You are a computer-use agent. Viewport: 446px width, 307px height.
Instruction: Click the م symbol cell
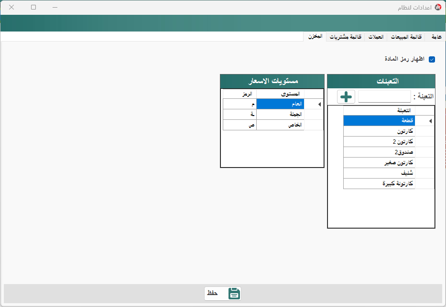tap(239, 104)
